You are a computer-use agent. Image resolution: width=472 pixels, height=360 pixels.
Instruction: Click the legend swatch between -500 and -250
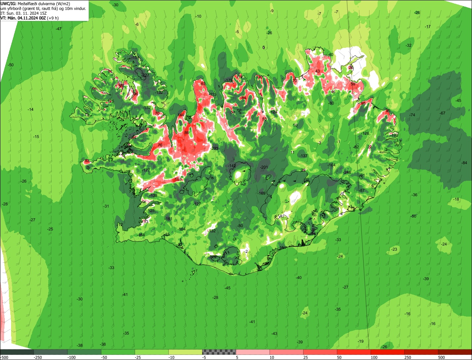(17, 352)
